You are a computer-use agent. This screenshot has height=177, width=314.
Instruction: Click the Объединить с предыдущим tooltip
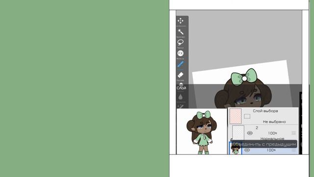pos(264,144)
